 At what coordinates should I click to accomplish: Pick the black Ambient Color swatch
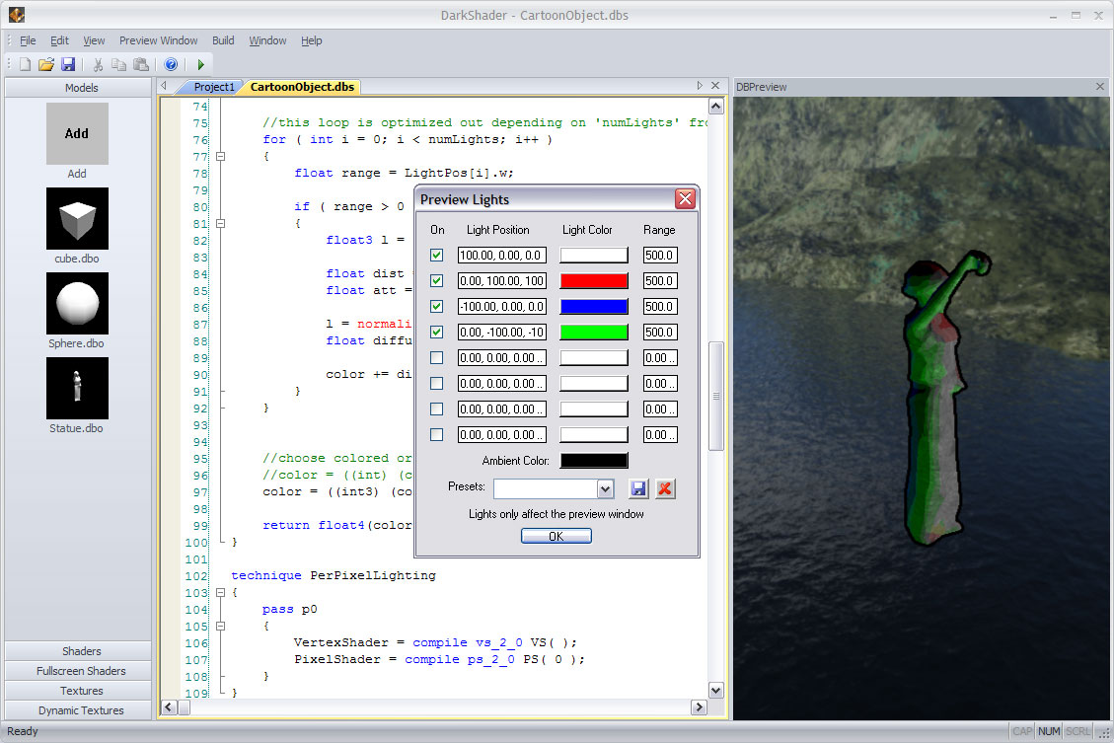pos(593,461)
